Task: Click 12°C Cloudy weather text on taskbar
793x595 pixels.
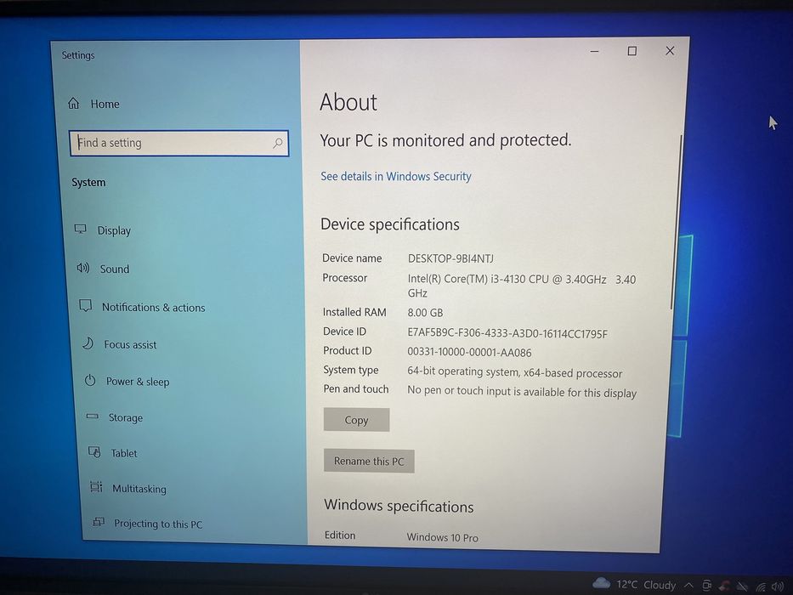Action: 646,585
